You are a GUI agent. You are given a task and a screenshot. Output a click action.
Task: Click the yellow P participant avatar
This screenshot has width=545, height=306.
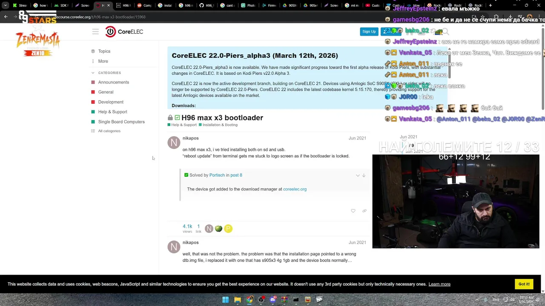point(228,229)
